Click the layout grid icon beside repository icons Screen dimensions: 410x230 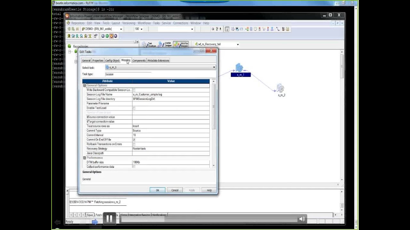95,36
